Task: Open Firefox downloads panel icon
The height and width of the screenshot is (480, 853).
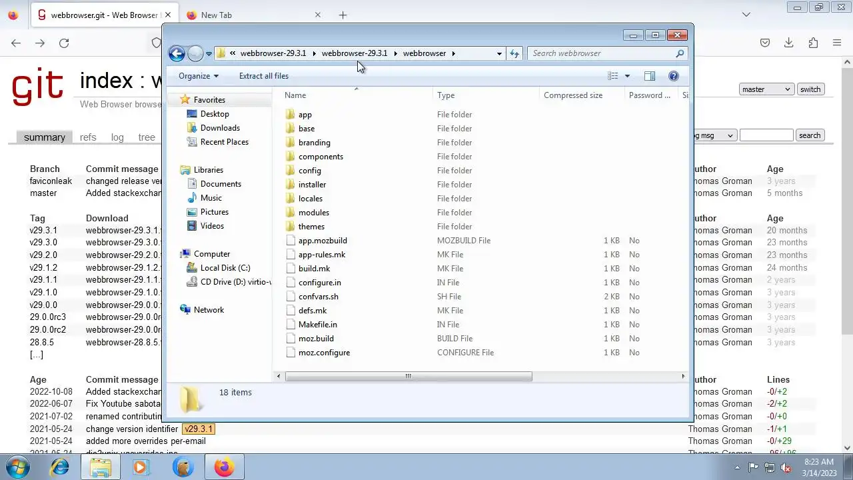Action: click(789, 43)
